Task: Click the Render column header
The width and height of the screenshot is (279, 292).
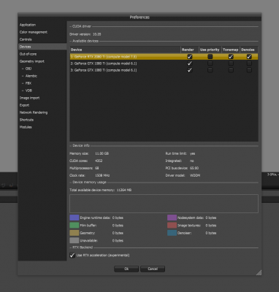Action: click(x=190, y=50)
